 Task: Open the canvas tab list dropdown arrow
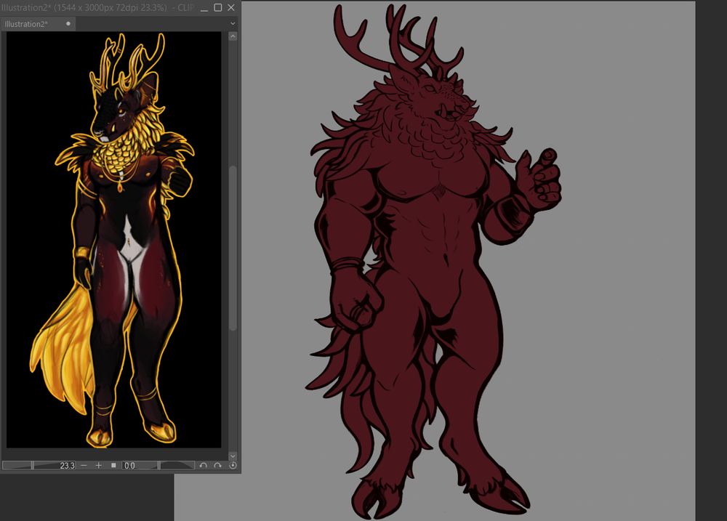click(x=233, y=24)
